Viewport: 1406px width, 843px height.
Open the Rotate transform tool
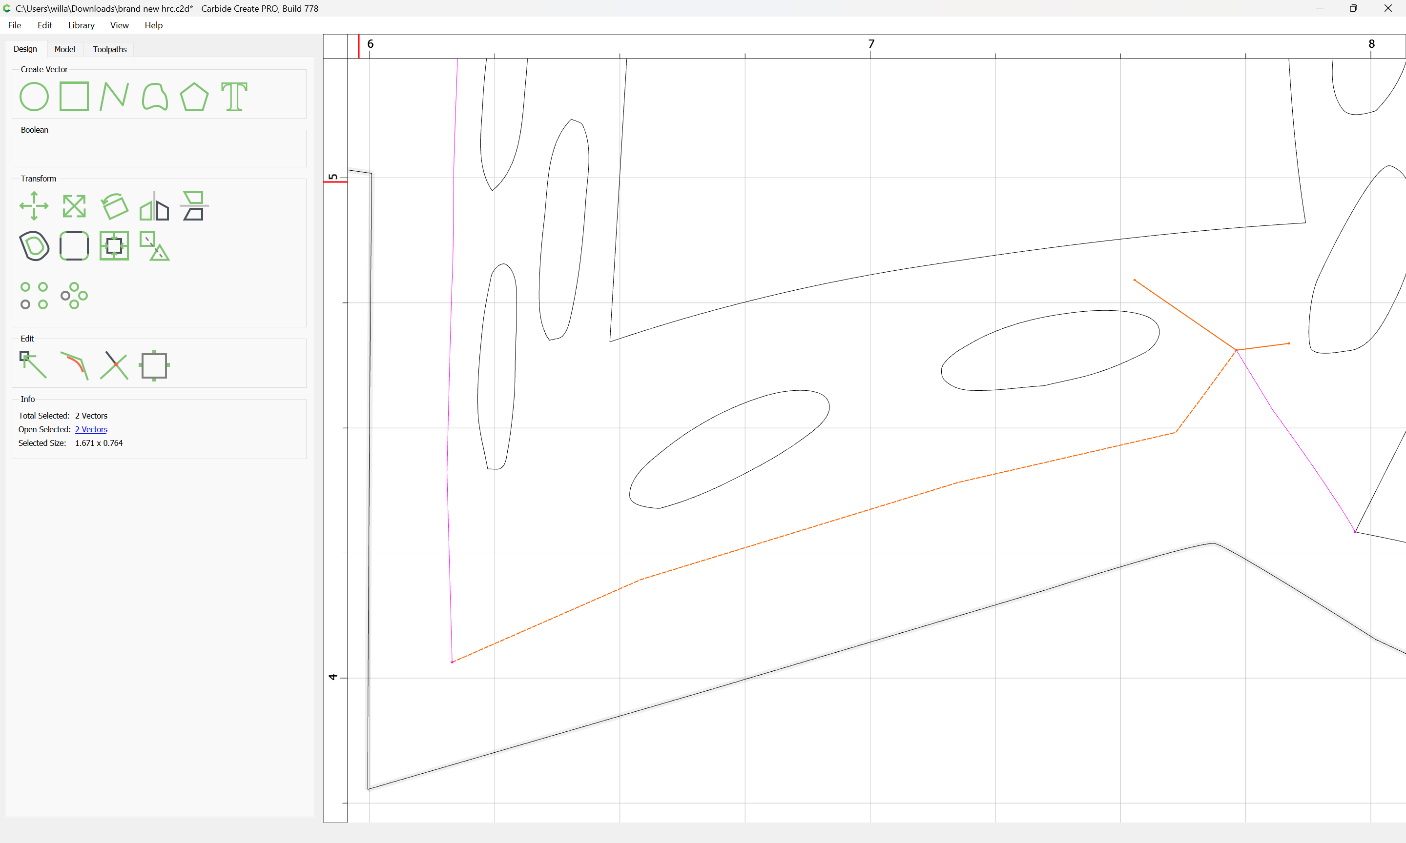click(114, 206)
